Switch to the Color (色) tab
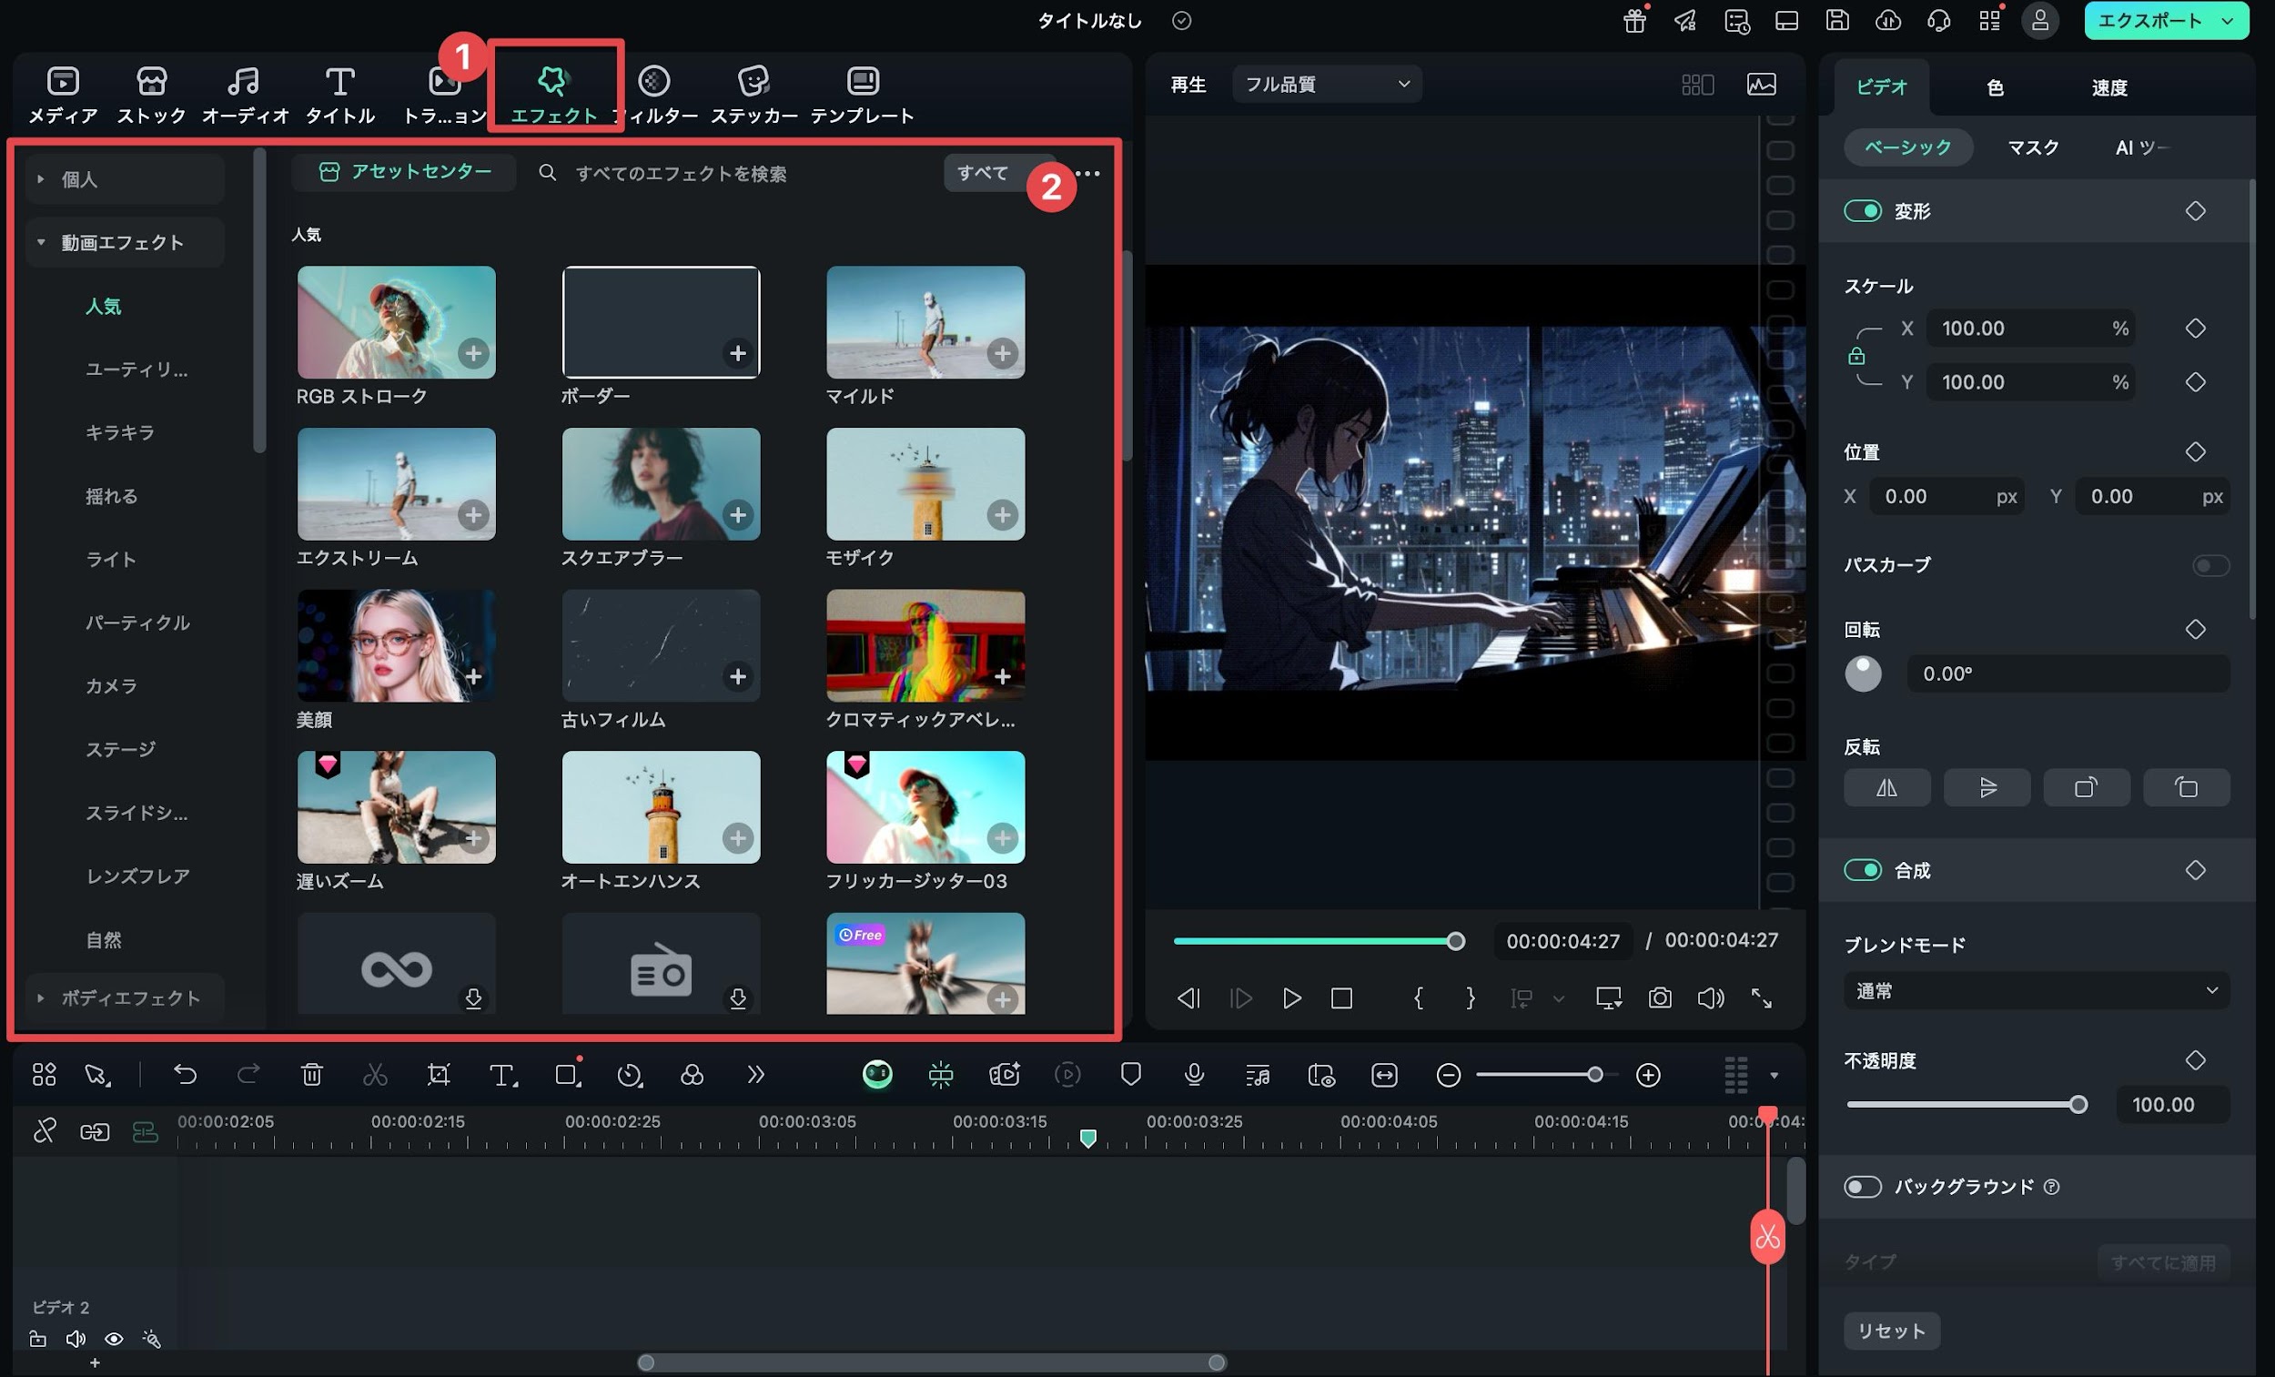The width and height of the screenshot is (2275, 1377). (1995, 86)
